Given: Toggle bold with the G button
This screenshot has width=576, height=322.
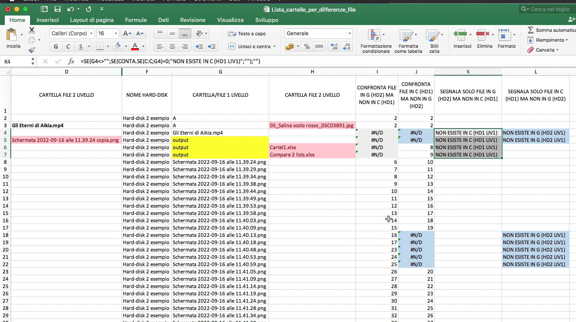Looking at the screenshot, I should click(56, 46).
